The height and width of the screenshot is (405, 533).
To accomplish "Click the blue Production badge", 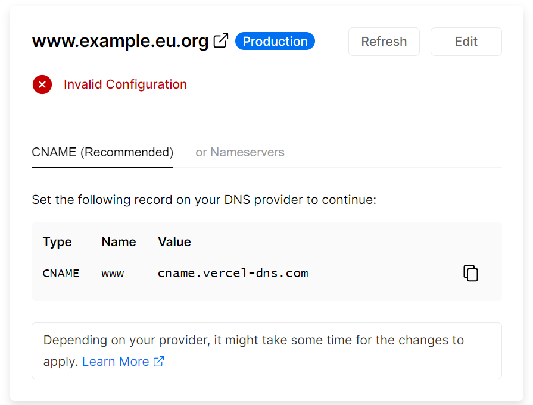I will click(275, 41).
